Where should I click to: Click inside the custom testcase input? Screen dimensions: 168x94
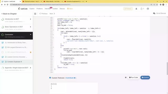point(74,88)
